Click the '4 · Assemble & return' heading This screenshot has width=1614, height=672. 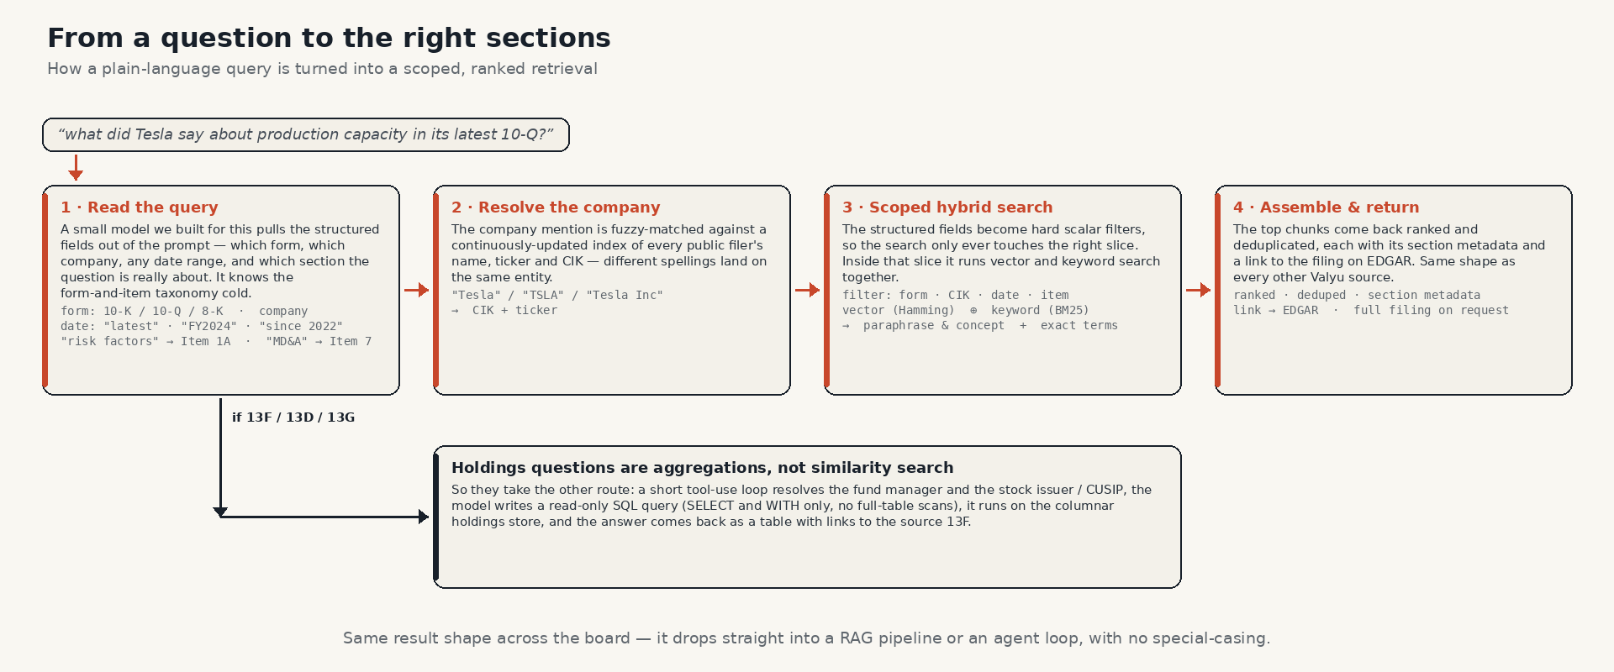pos(1327,207)
